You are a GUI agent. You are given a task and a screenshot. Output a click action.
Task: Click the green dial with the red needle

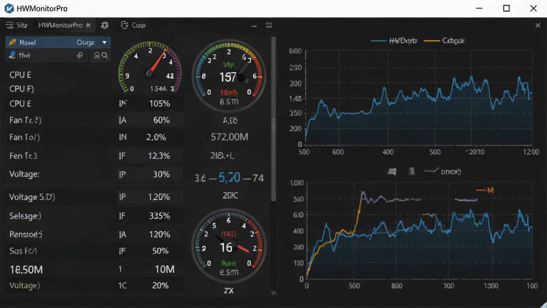150,67
